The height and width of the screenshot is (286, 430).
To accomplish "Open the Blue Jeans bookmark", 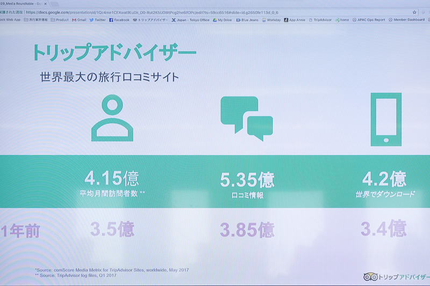I will (247, 20).
